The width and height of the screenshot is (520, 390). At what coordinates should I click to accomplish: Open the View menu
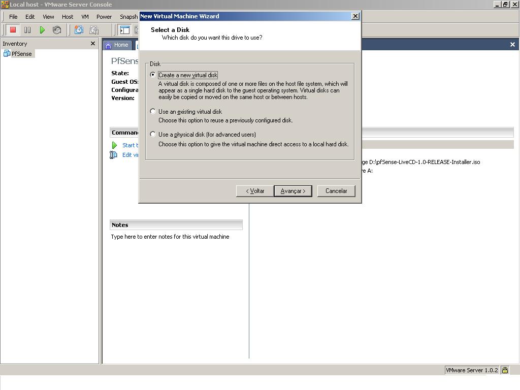48,17
